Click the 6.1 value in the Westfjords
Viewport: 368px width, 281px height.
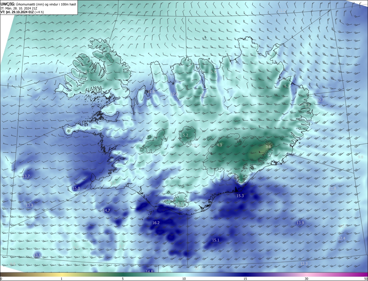coord(87,71)
